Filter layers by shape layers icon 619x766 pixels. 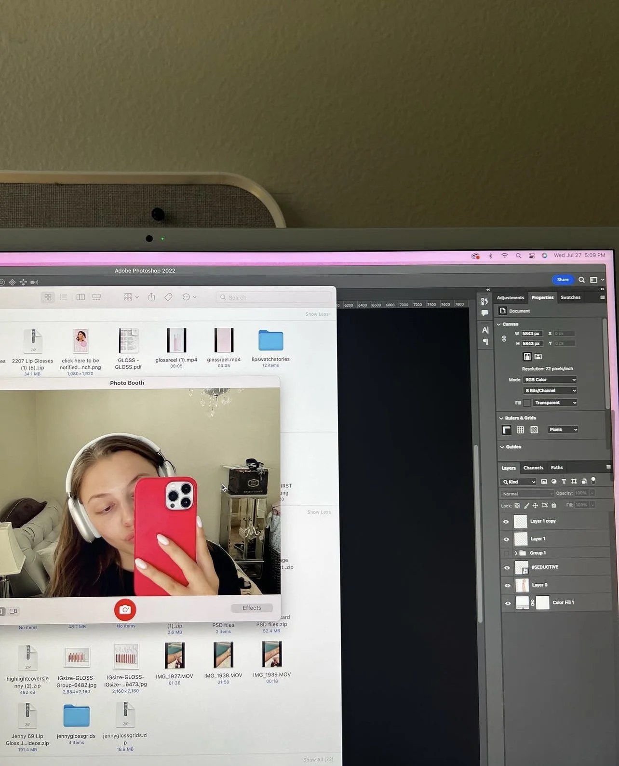click(x=574, y=482)
